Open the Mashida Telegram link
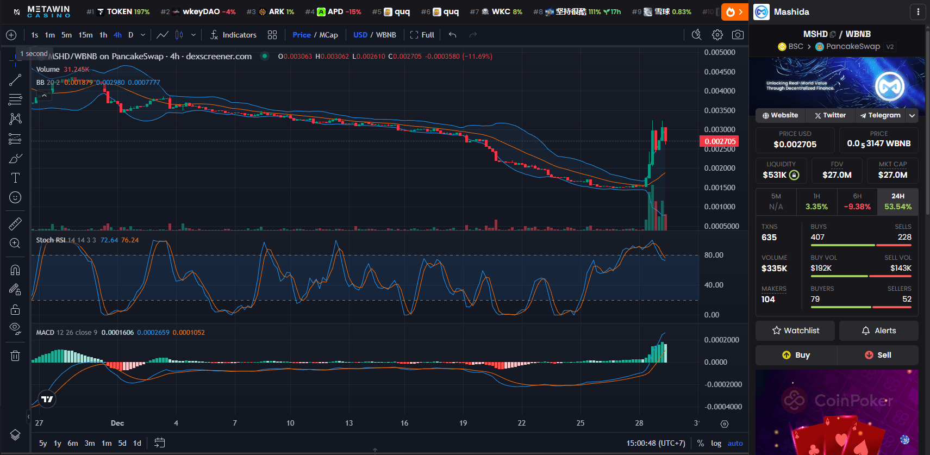Viewport: 930px width, 455px height. pyautogui.click(x=881, y=115)
